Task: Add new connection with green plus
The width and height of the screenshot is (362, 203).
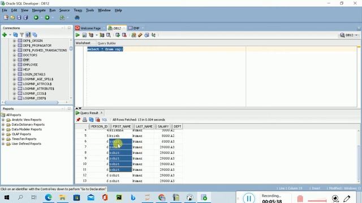Action: pos(5,35)
